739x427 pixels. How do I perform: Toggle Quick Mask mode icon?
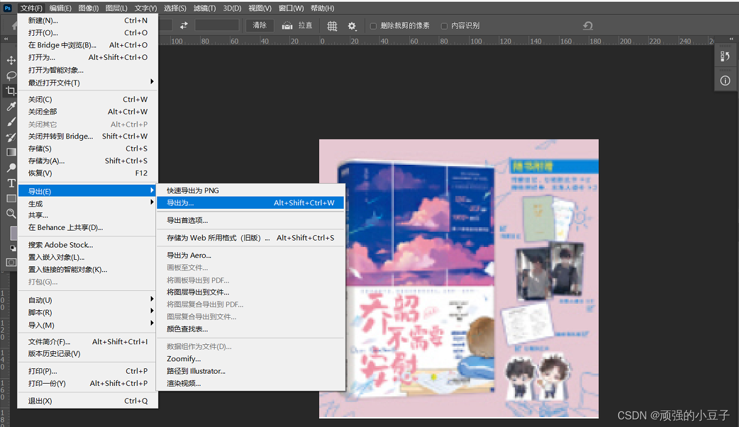click(11, 262)
